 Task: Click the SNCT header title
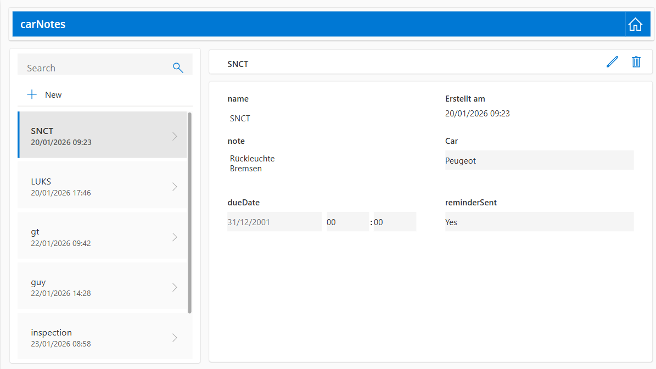tap(238, 64)
